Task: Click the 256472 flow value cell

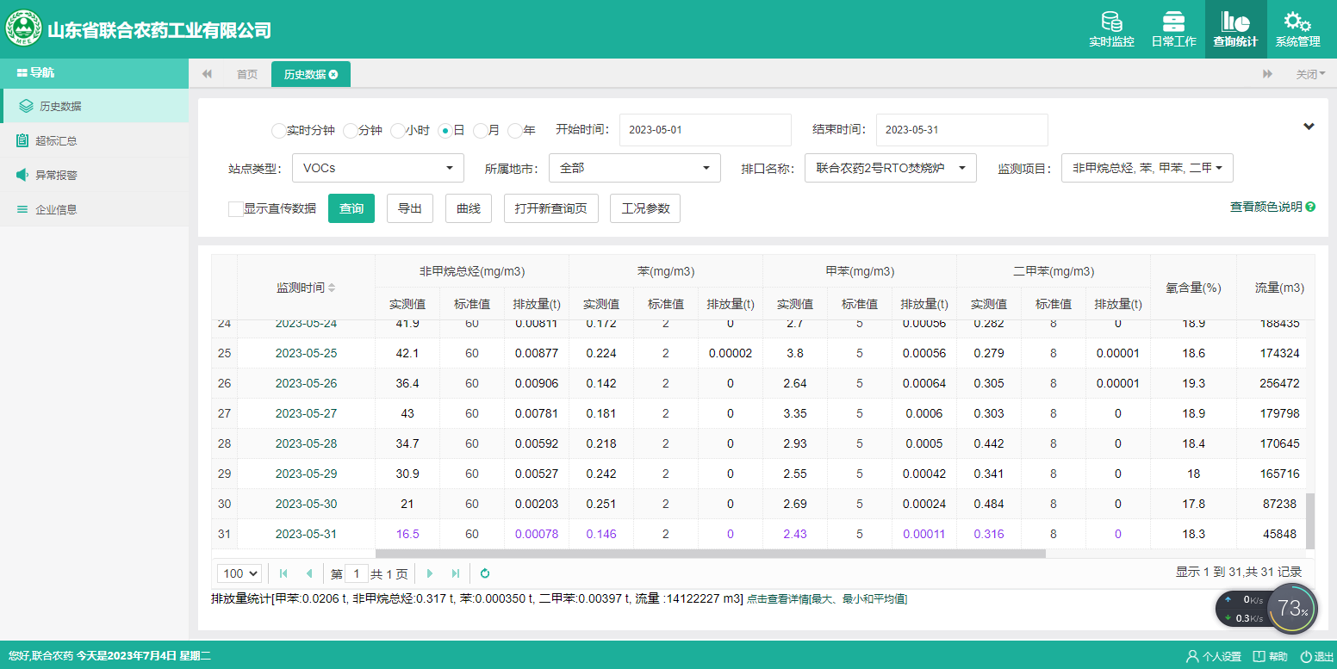Action: [1279, 383]
